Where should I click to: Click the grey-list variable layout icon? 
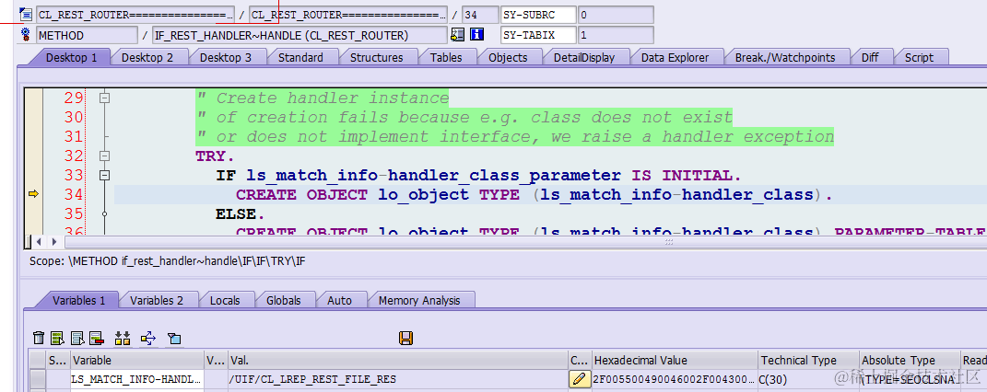click(x=77, y=339)
